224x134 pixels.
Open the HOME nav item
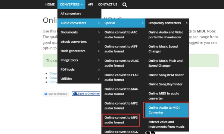[50, 4]
